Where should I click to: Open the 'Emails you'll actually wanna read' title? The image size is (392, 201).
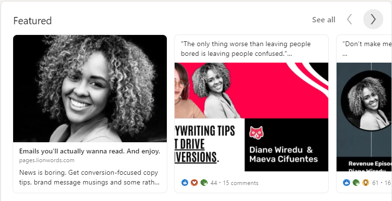click(x=90, y=151)
